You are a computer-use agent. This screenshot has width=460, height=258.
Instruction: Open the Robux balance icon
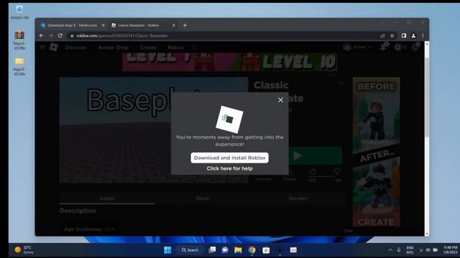click(397, 47)
